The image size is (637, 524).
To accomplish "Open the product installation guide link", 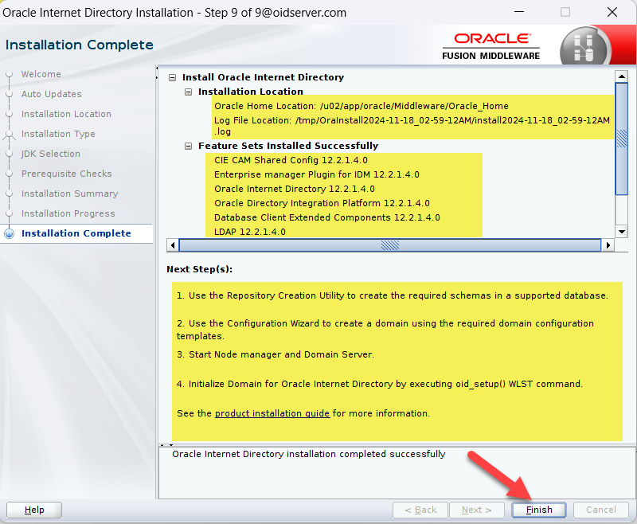I will (x=272, y=413).
